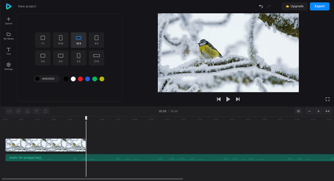
Task: Choose the 21:9 aspect ratio
Action: point(96,58)
